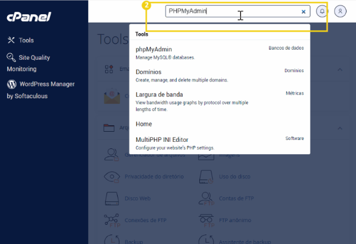The height and width of the screenshot is (244, 356).
Task: Click the Privacidade do diretório eye icon
Action: pyautogui.click(x=112, y=177)
